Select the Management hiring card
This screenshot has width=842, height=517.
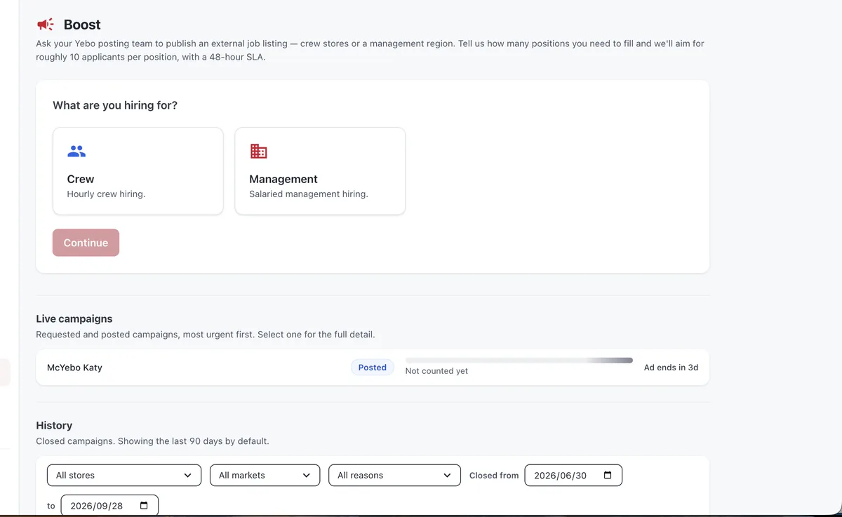tap(320, 171)
